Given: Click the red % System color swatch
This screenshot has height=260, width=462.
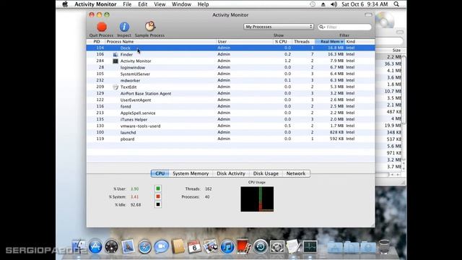Looking at the screenshot, I should coord(158,196).
